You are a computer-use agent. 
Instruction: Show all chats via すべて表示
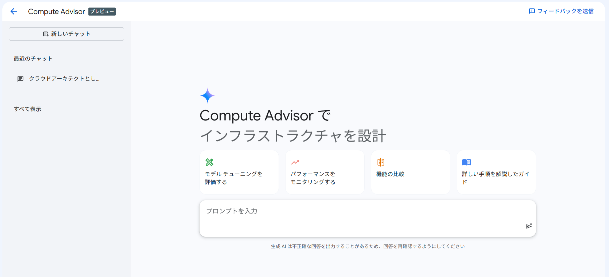pyautogui.click(x=28, y=109)
